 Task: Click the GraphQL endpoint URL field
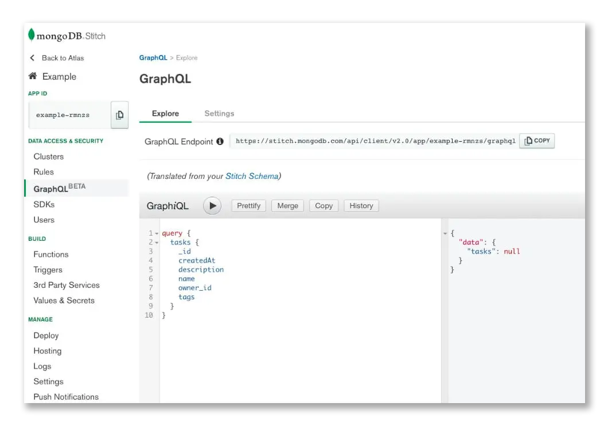pos(375,140)
